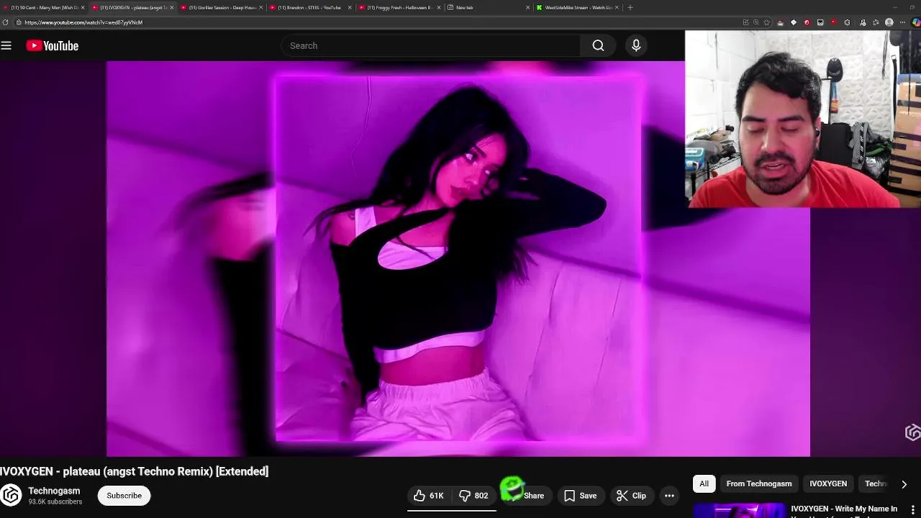Viewport: 921px width, 518px height.
Task: Save the video to a playlist
Action: click(x=580, y=496)
